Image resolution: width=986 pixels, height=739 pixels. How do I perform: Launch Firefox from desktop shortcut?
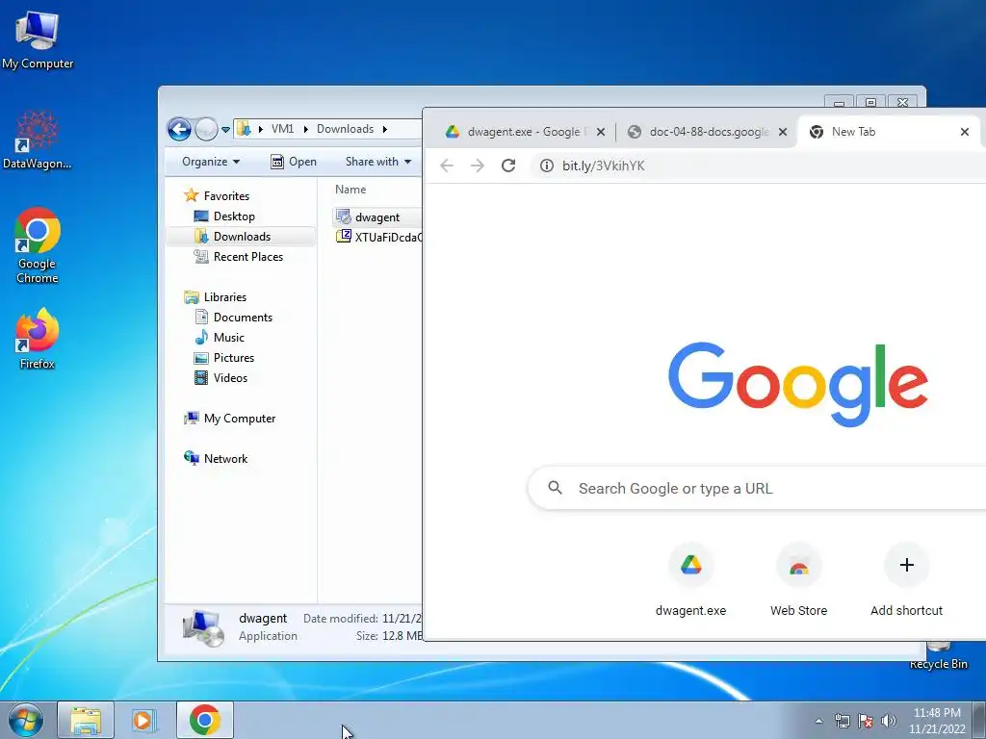click(38, 338)
